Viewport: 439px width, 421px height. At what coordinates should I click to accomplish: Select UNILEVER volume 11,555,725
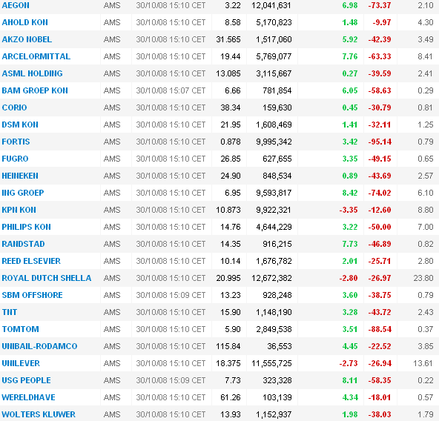coord(271,364)
